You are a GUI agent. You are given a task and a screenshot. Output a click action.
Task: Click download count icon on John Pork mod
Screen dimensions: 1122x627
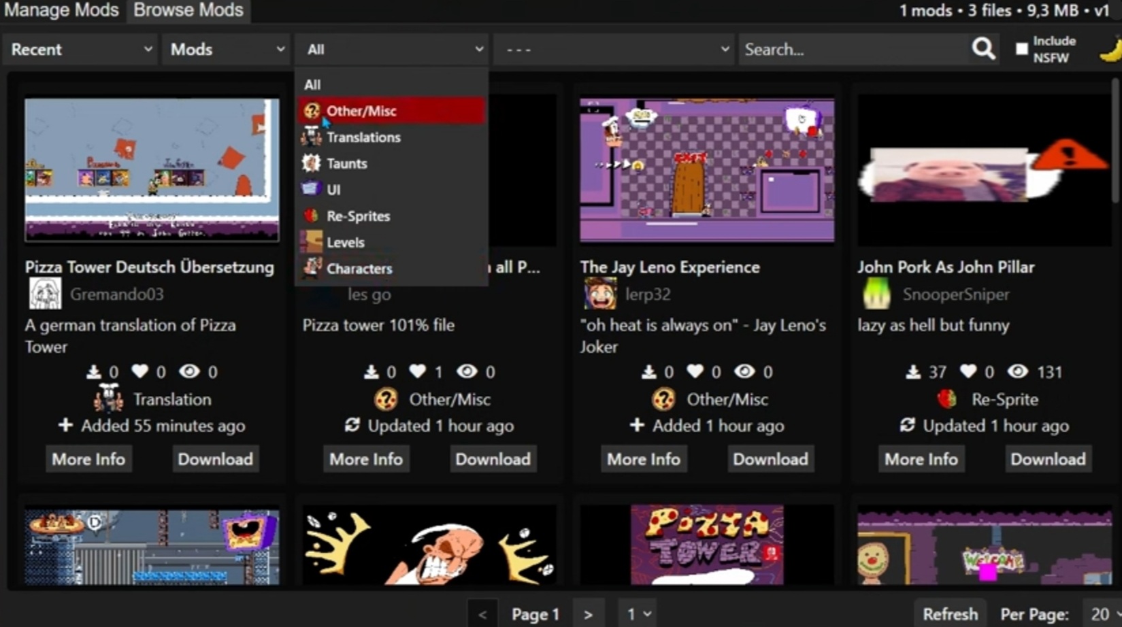[x=913, y=372]
